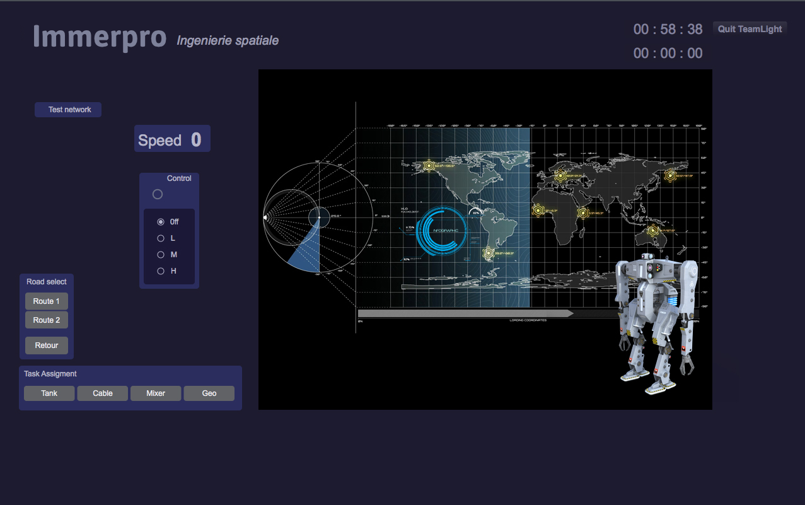Click the hexagon marker over Europe
The width and height of the screenshot is (805, 505).
pyautogui.click(x=559, y=176)
